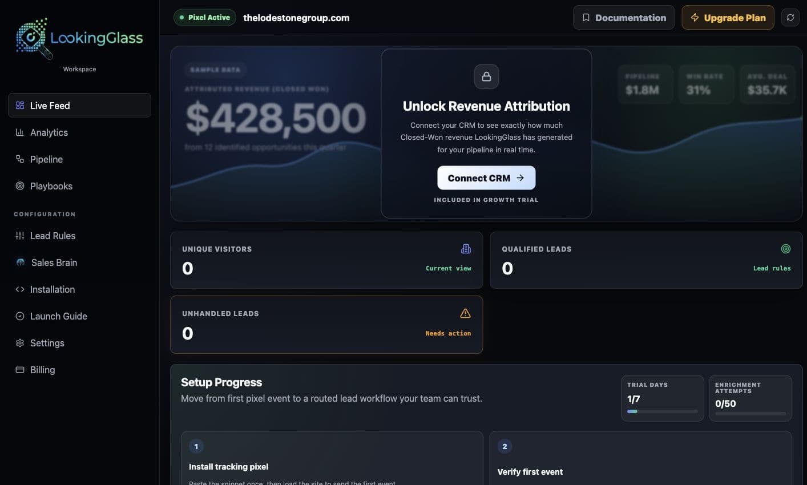Click the bookmark icon in Documentation button
This screenshot has height=485, width=807.
[586, 18]
